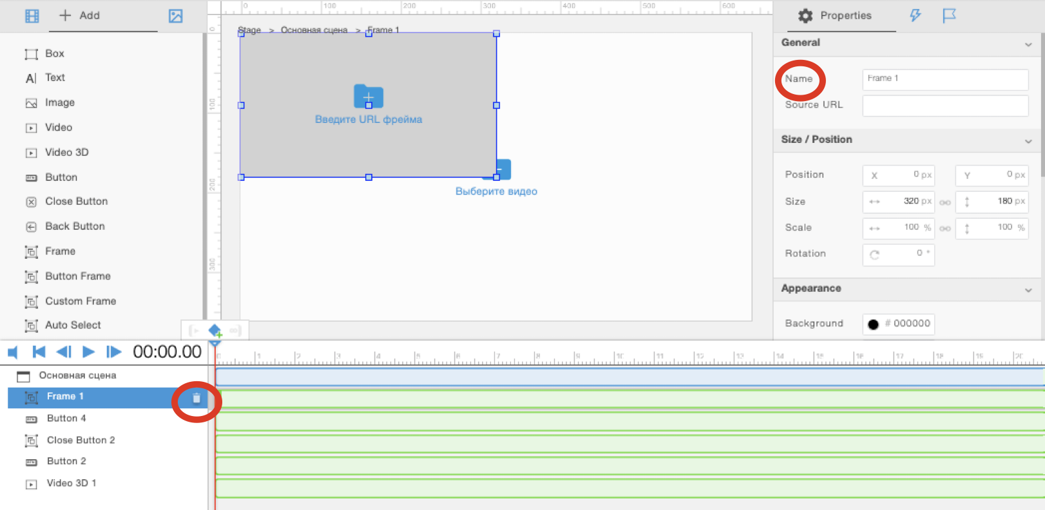
Task: Collapse the Size / Position section
Action: [1028, 141]
